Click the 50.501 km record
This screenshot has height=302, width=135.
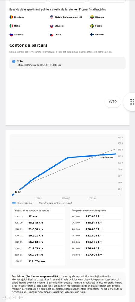click(x=39, y=235)
